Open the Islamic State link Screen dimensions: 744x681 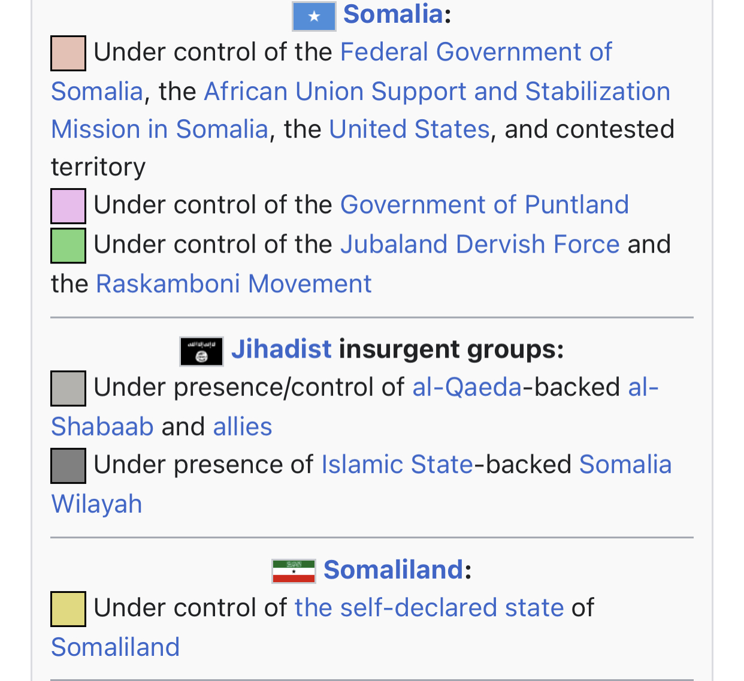point(397,465)
